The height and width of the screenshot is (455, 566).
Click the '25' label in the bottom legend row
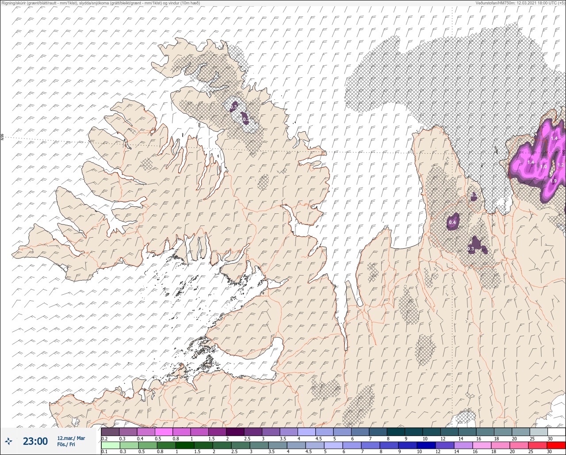[x=531, y=451]
